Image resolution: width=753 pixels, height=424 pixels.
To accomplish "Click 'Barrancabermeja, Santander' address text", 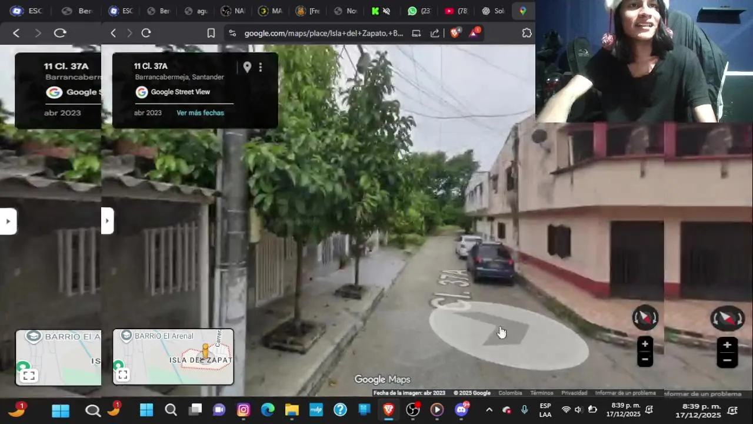I will pyautogui.click(x=179, y=77).
